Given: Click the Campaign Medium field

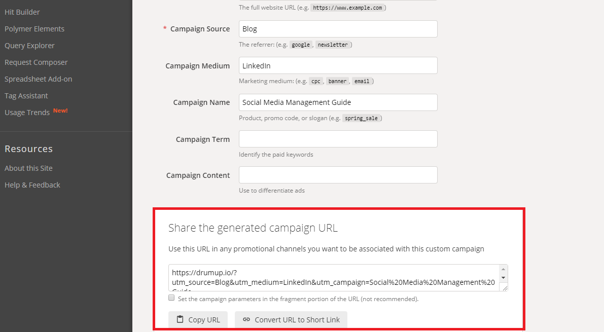Looking at the screenshot, I should pyautogui.click(x=338, y=65).
